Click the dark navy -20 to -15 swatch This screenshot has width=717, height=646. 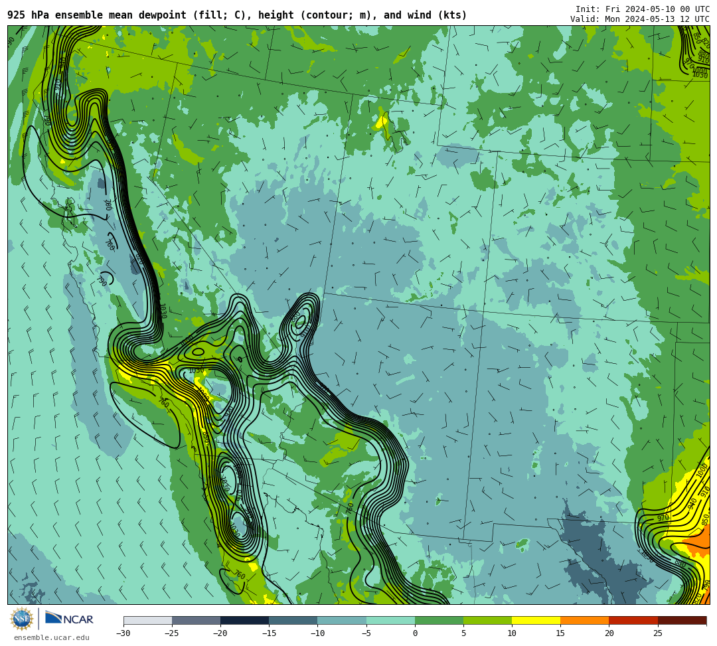(244, 620)
